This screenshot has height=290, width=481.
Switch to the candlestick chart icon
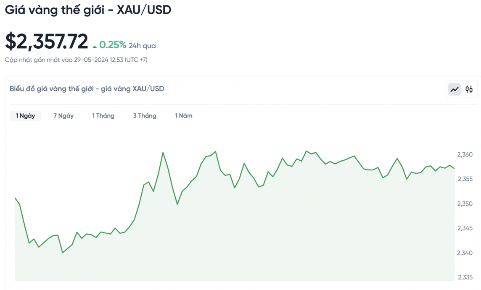pos(469,89)
